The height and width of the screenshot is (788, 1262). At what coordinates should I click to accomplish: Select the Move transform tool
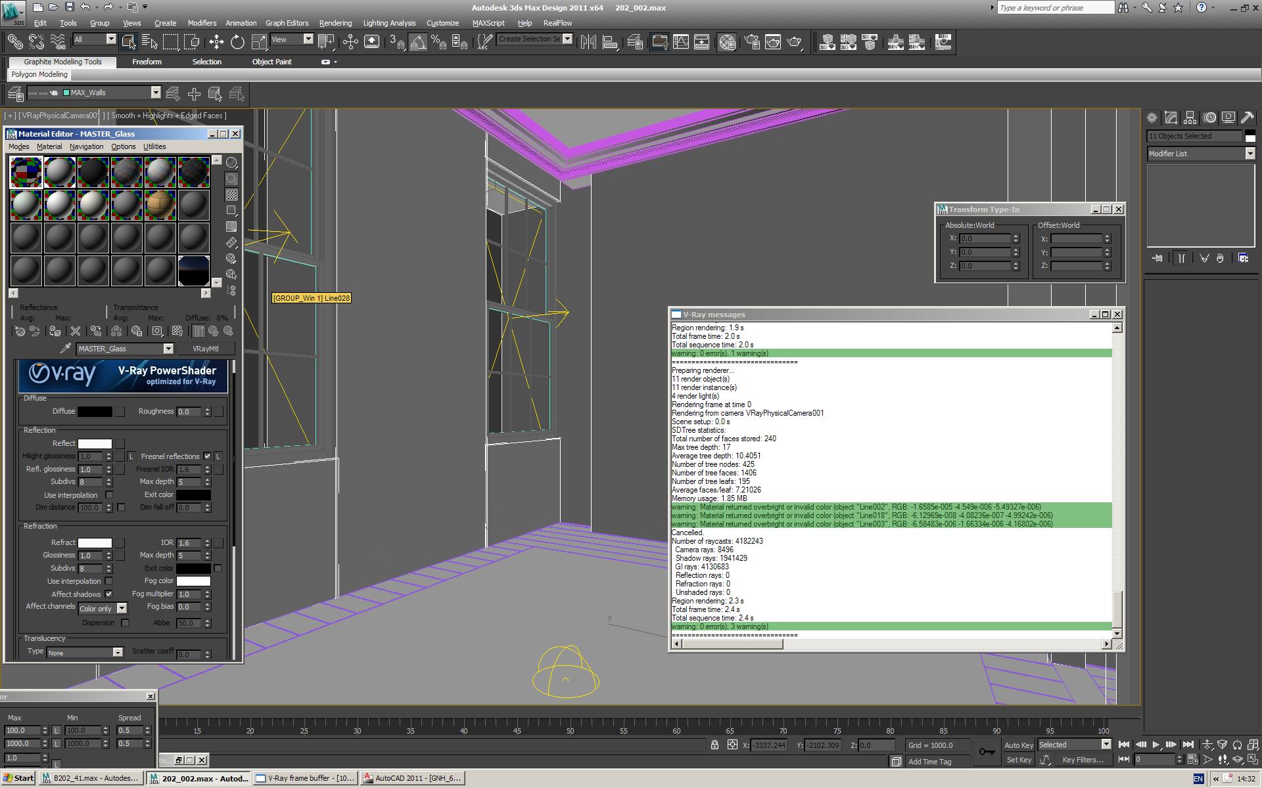[216, 42]
